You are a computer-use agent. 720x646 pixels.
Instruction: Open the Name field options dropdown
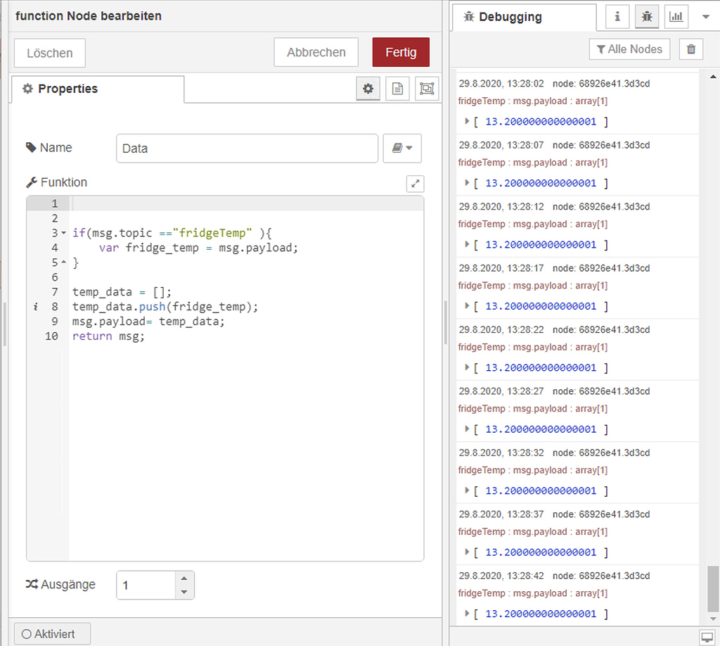tap(401, 148)
